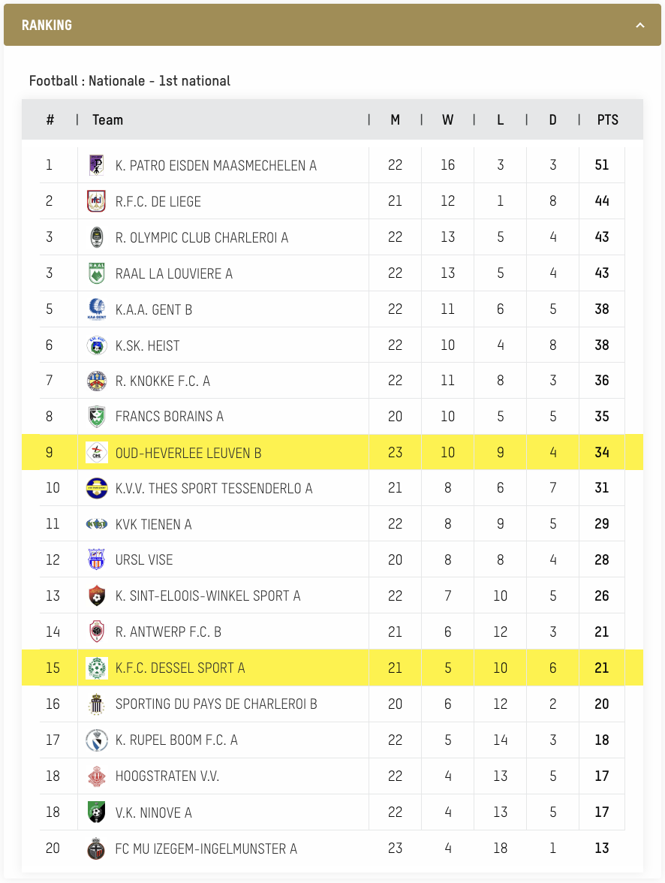Click the W wins column header
Screen dimensions: 665x883
click(x=447, y=120)
